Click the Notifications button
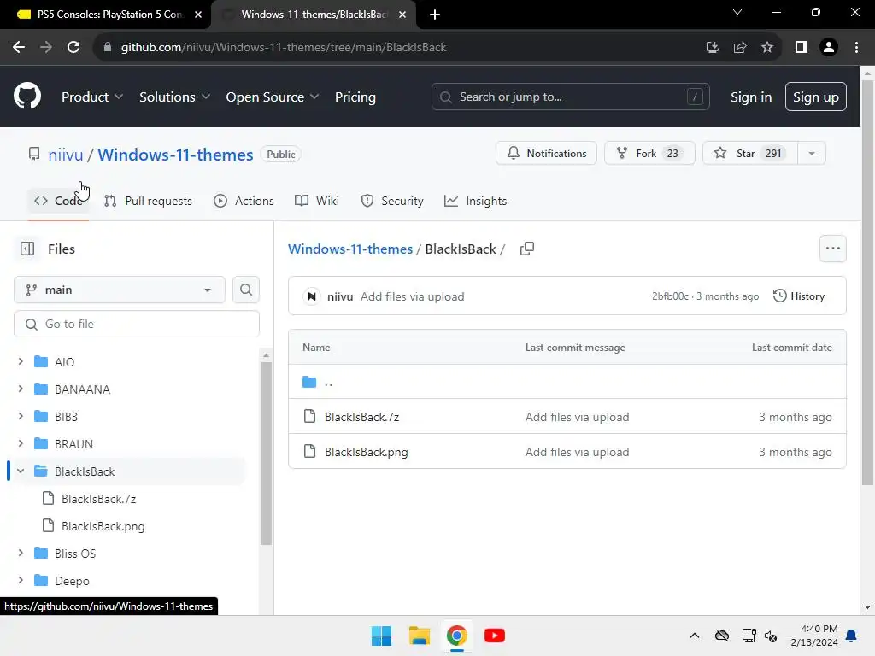 [546, 154]
